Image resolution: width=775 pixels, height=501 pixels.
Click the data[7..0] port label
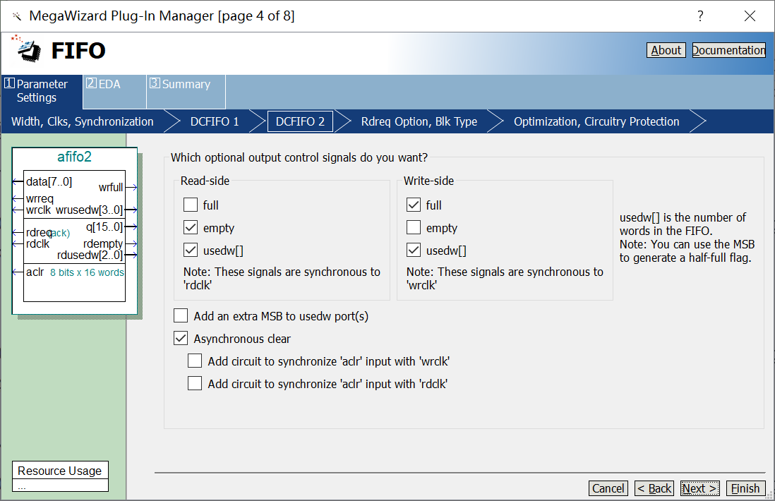[x=49, y=182]
